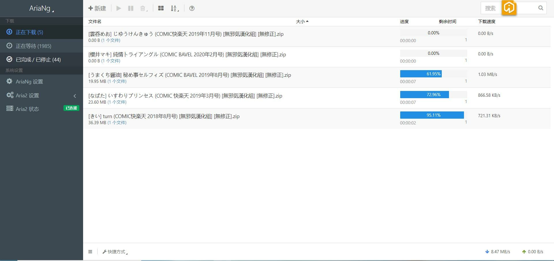Click the select all grid icon
Viewport: 554px width, 261px height.
161,8
